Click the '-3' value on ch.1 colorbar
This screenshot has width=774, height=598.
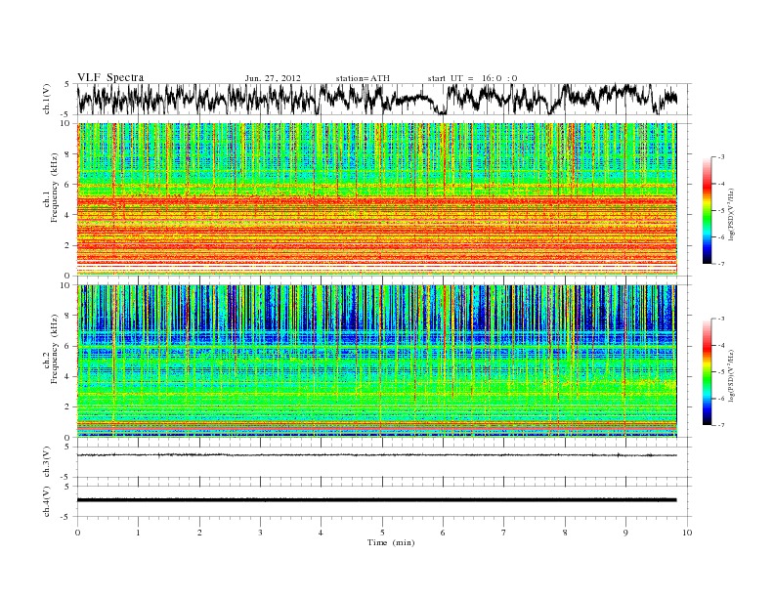[x=721, y=157]
